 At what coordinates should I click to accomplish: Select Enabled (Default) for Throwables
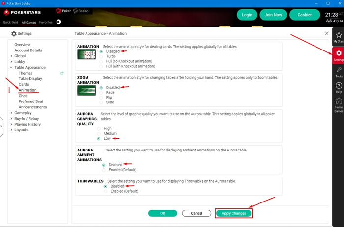(106, 191)
